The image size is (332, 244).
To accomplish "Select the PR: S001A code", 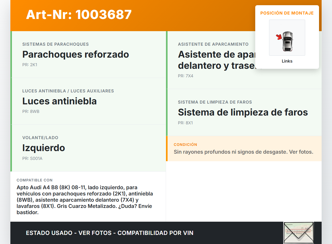I will (x=32, y=158).
